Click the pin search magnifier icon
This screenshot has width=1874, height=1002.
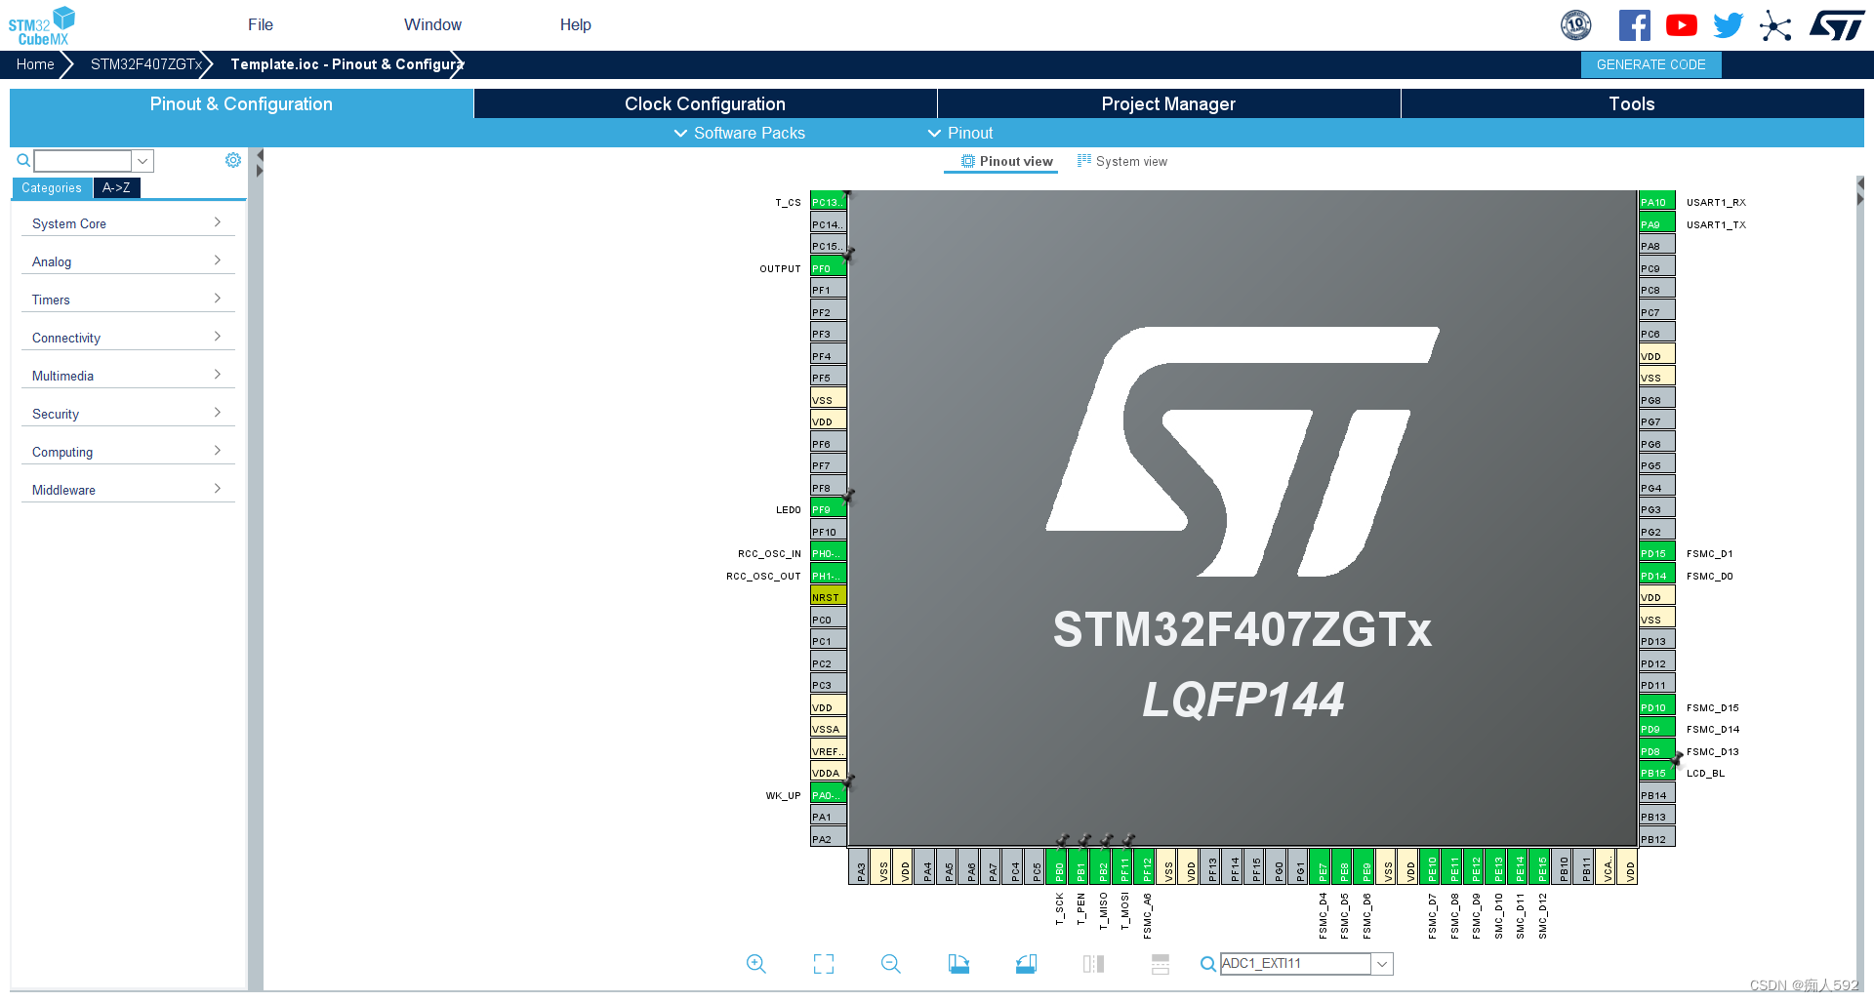pos(1208,964)
